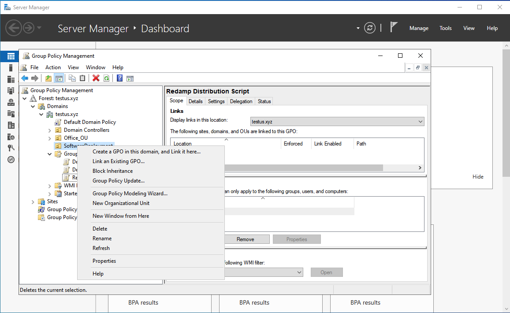Viewport: 510px width, 313px height.
Task: Click the Remove button
Action: pos(245,239)
